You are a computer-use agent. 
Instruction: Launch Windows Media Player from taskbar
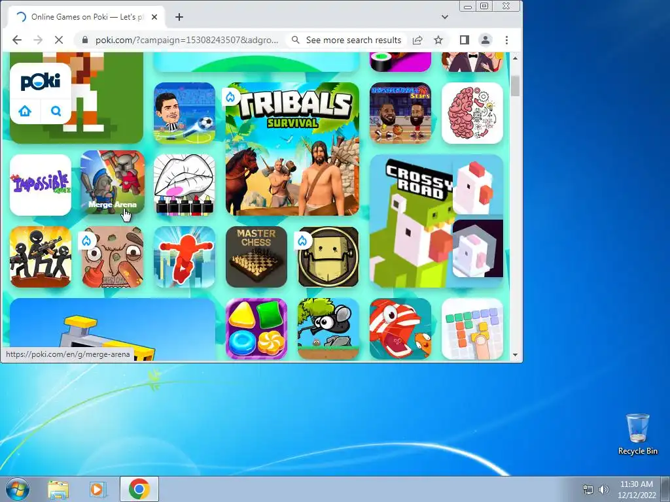[98, 489]
